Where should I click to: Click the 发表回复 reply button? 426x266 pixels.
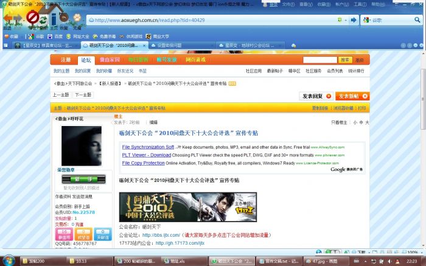click(316, 96)
